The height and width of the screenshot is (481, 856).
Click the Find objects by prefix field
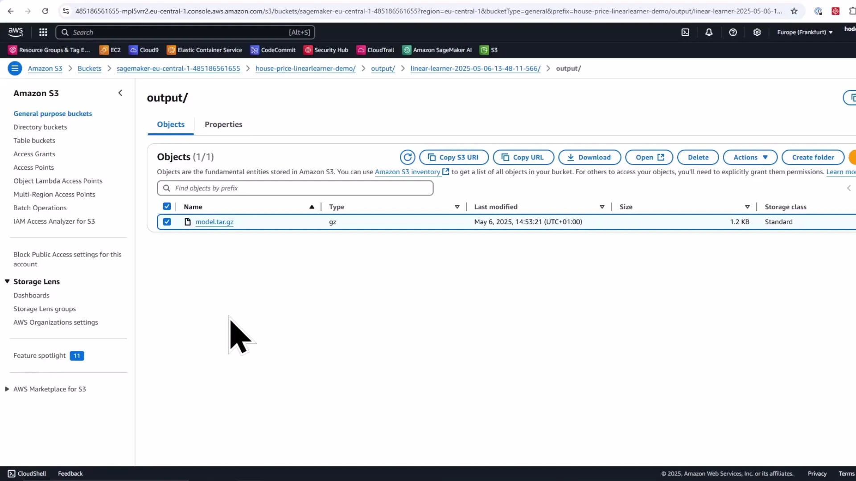[294, 188]
